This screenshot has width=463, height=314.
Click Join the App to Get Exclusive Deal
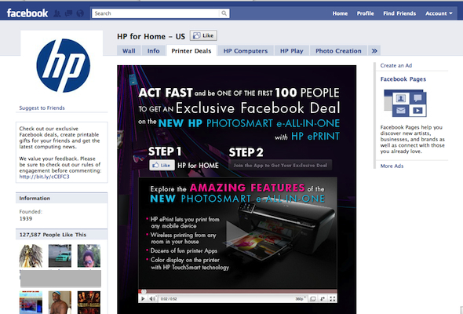(x=280, y=165)
